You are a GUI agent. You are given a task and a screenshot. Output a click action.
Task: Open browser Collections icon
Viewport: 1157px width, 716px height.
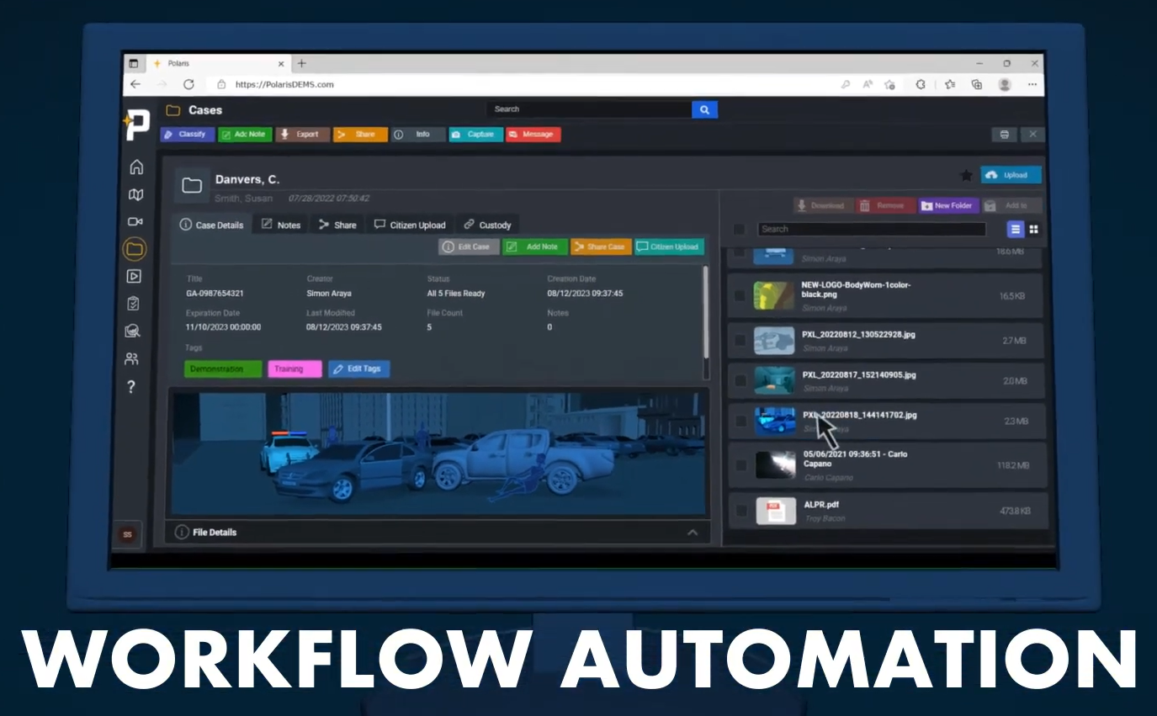977,84
